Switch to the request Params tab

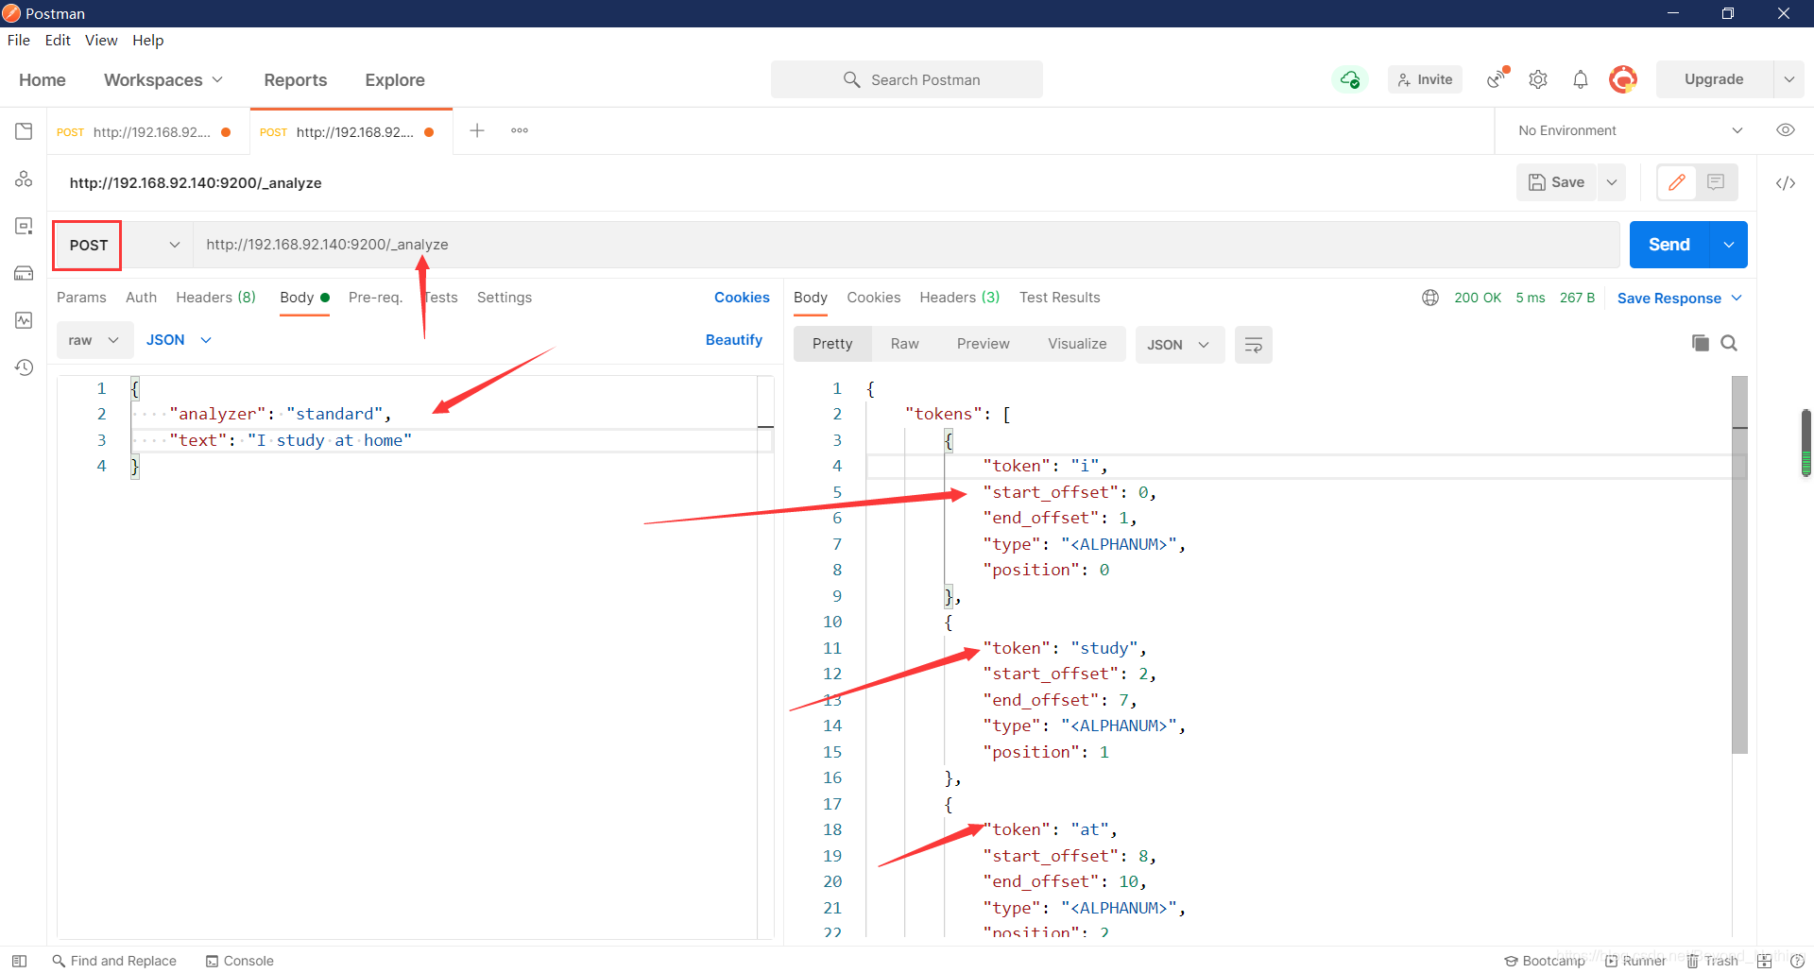coord(81,298)
